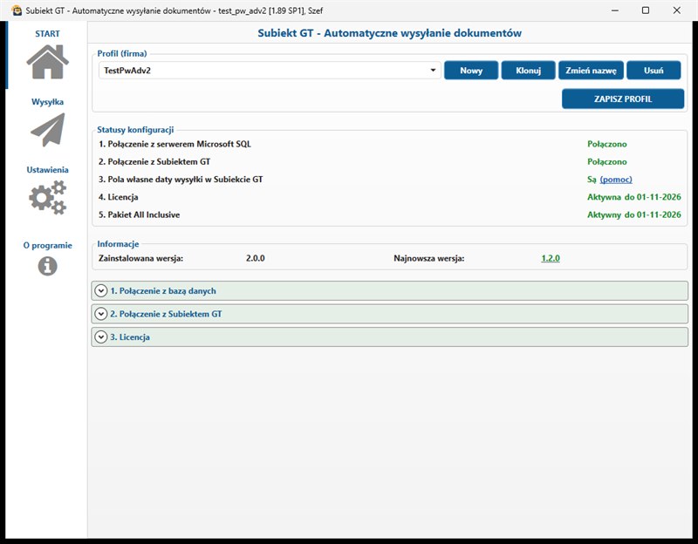This screenshot has width=698, height=544.
Task: Expand the Połączenie z bazą danych chevron
Action: coord(101,291)
